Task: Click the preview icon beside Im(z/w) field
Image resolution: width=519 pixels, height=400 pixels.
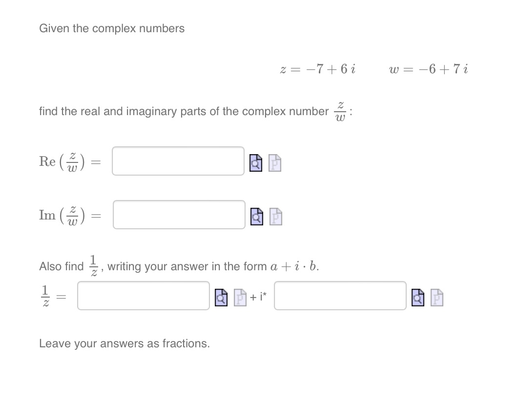Action: (275, 216)
